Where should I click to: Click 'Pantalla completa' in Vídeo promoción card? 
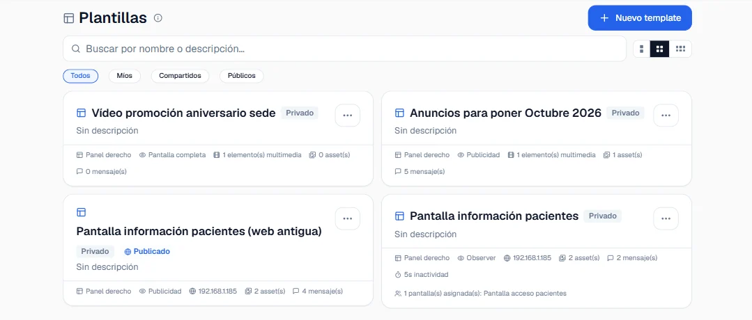(x=177, y=155)
